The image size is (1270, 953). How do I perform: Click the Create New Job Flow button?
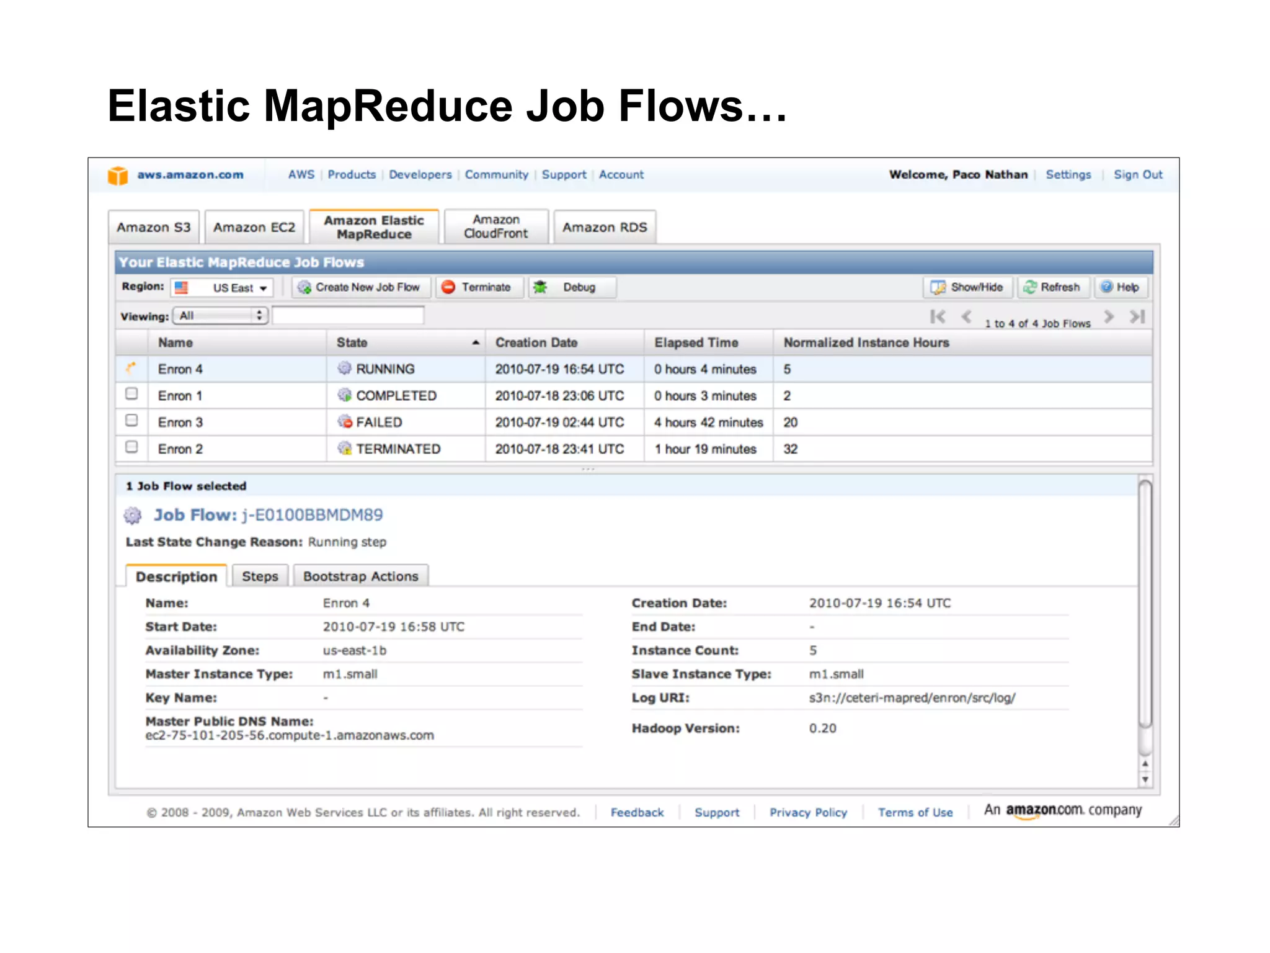(x=362, y=287)
